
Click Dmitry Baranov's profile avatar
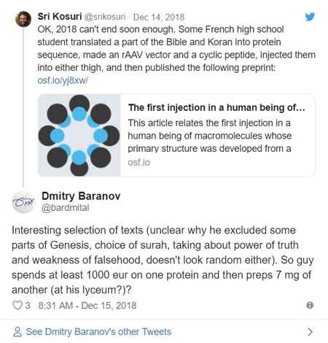click(x=23, y=202)
